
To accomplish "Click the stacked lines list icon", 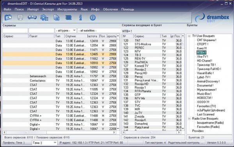I will (x=69, y=18).
